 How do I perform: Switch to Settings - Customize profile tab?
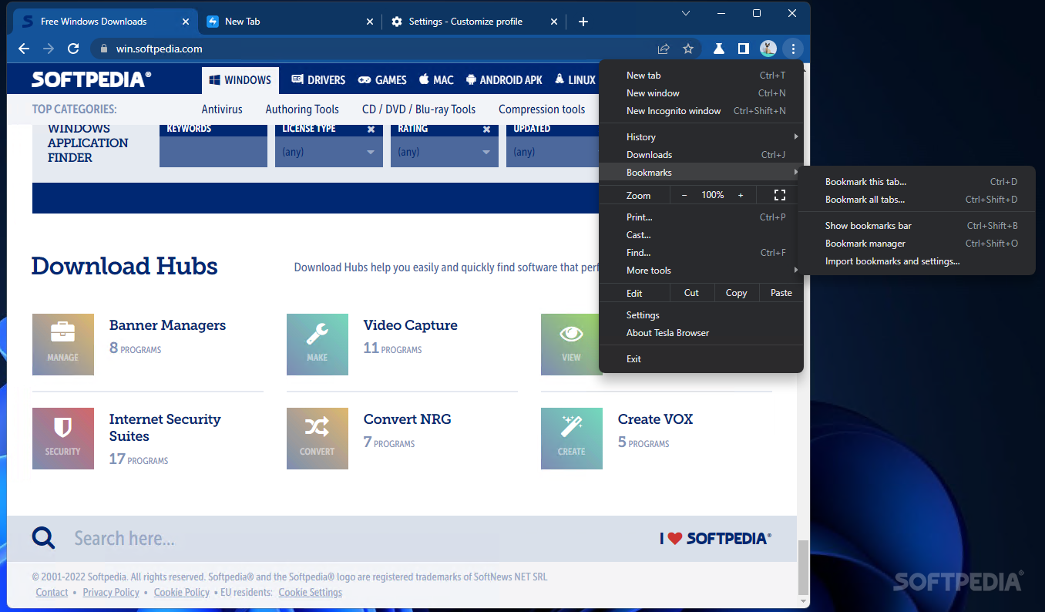pyautogui.click(x=474, y=22)
